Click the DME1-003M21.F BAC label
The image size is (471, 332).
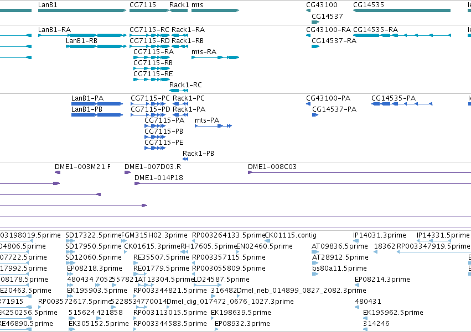[x=82, y=167]
